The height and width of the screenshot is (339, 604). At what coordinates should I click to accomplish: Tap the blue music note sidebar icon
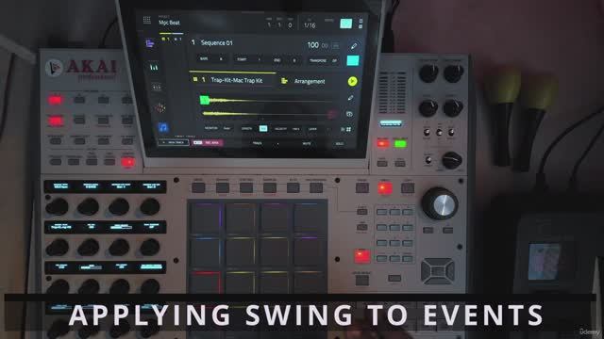coord(163,128)
